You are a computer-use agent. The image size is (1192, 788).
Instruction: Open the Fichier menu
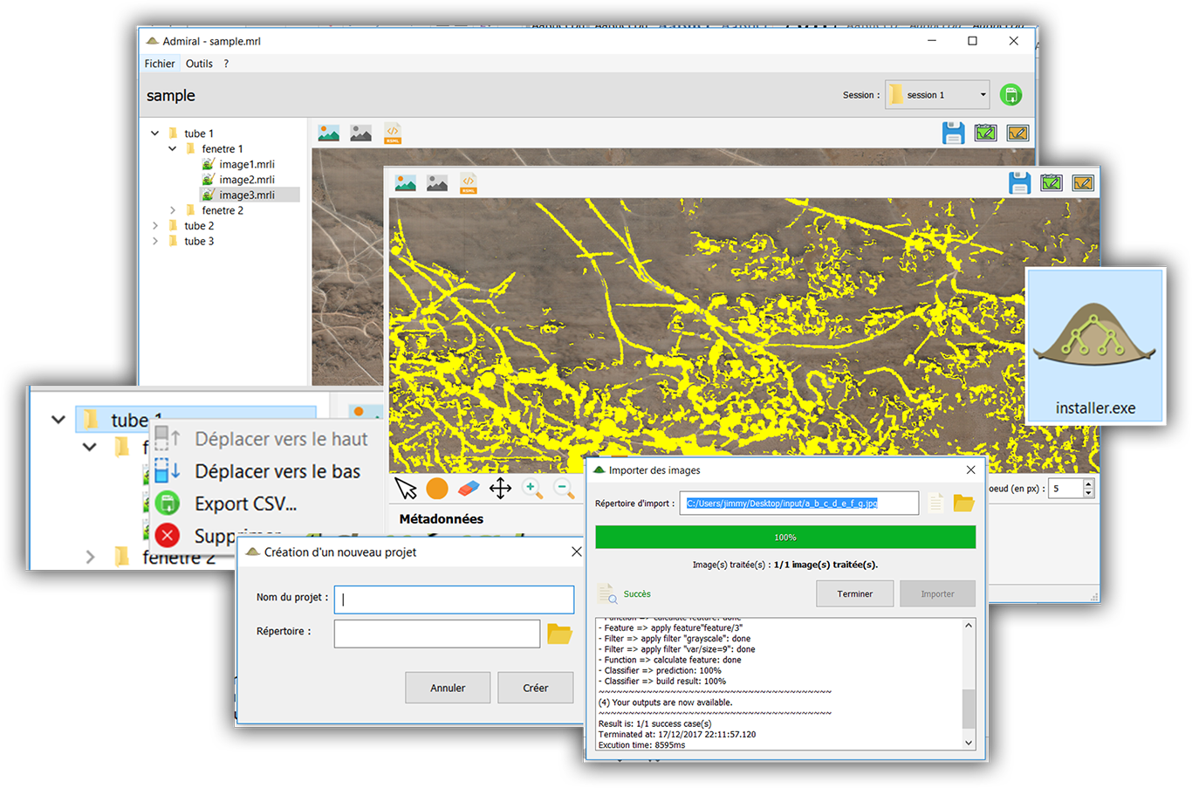tap(160, 64)
